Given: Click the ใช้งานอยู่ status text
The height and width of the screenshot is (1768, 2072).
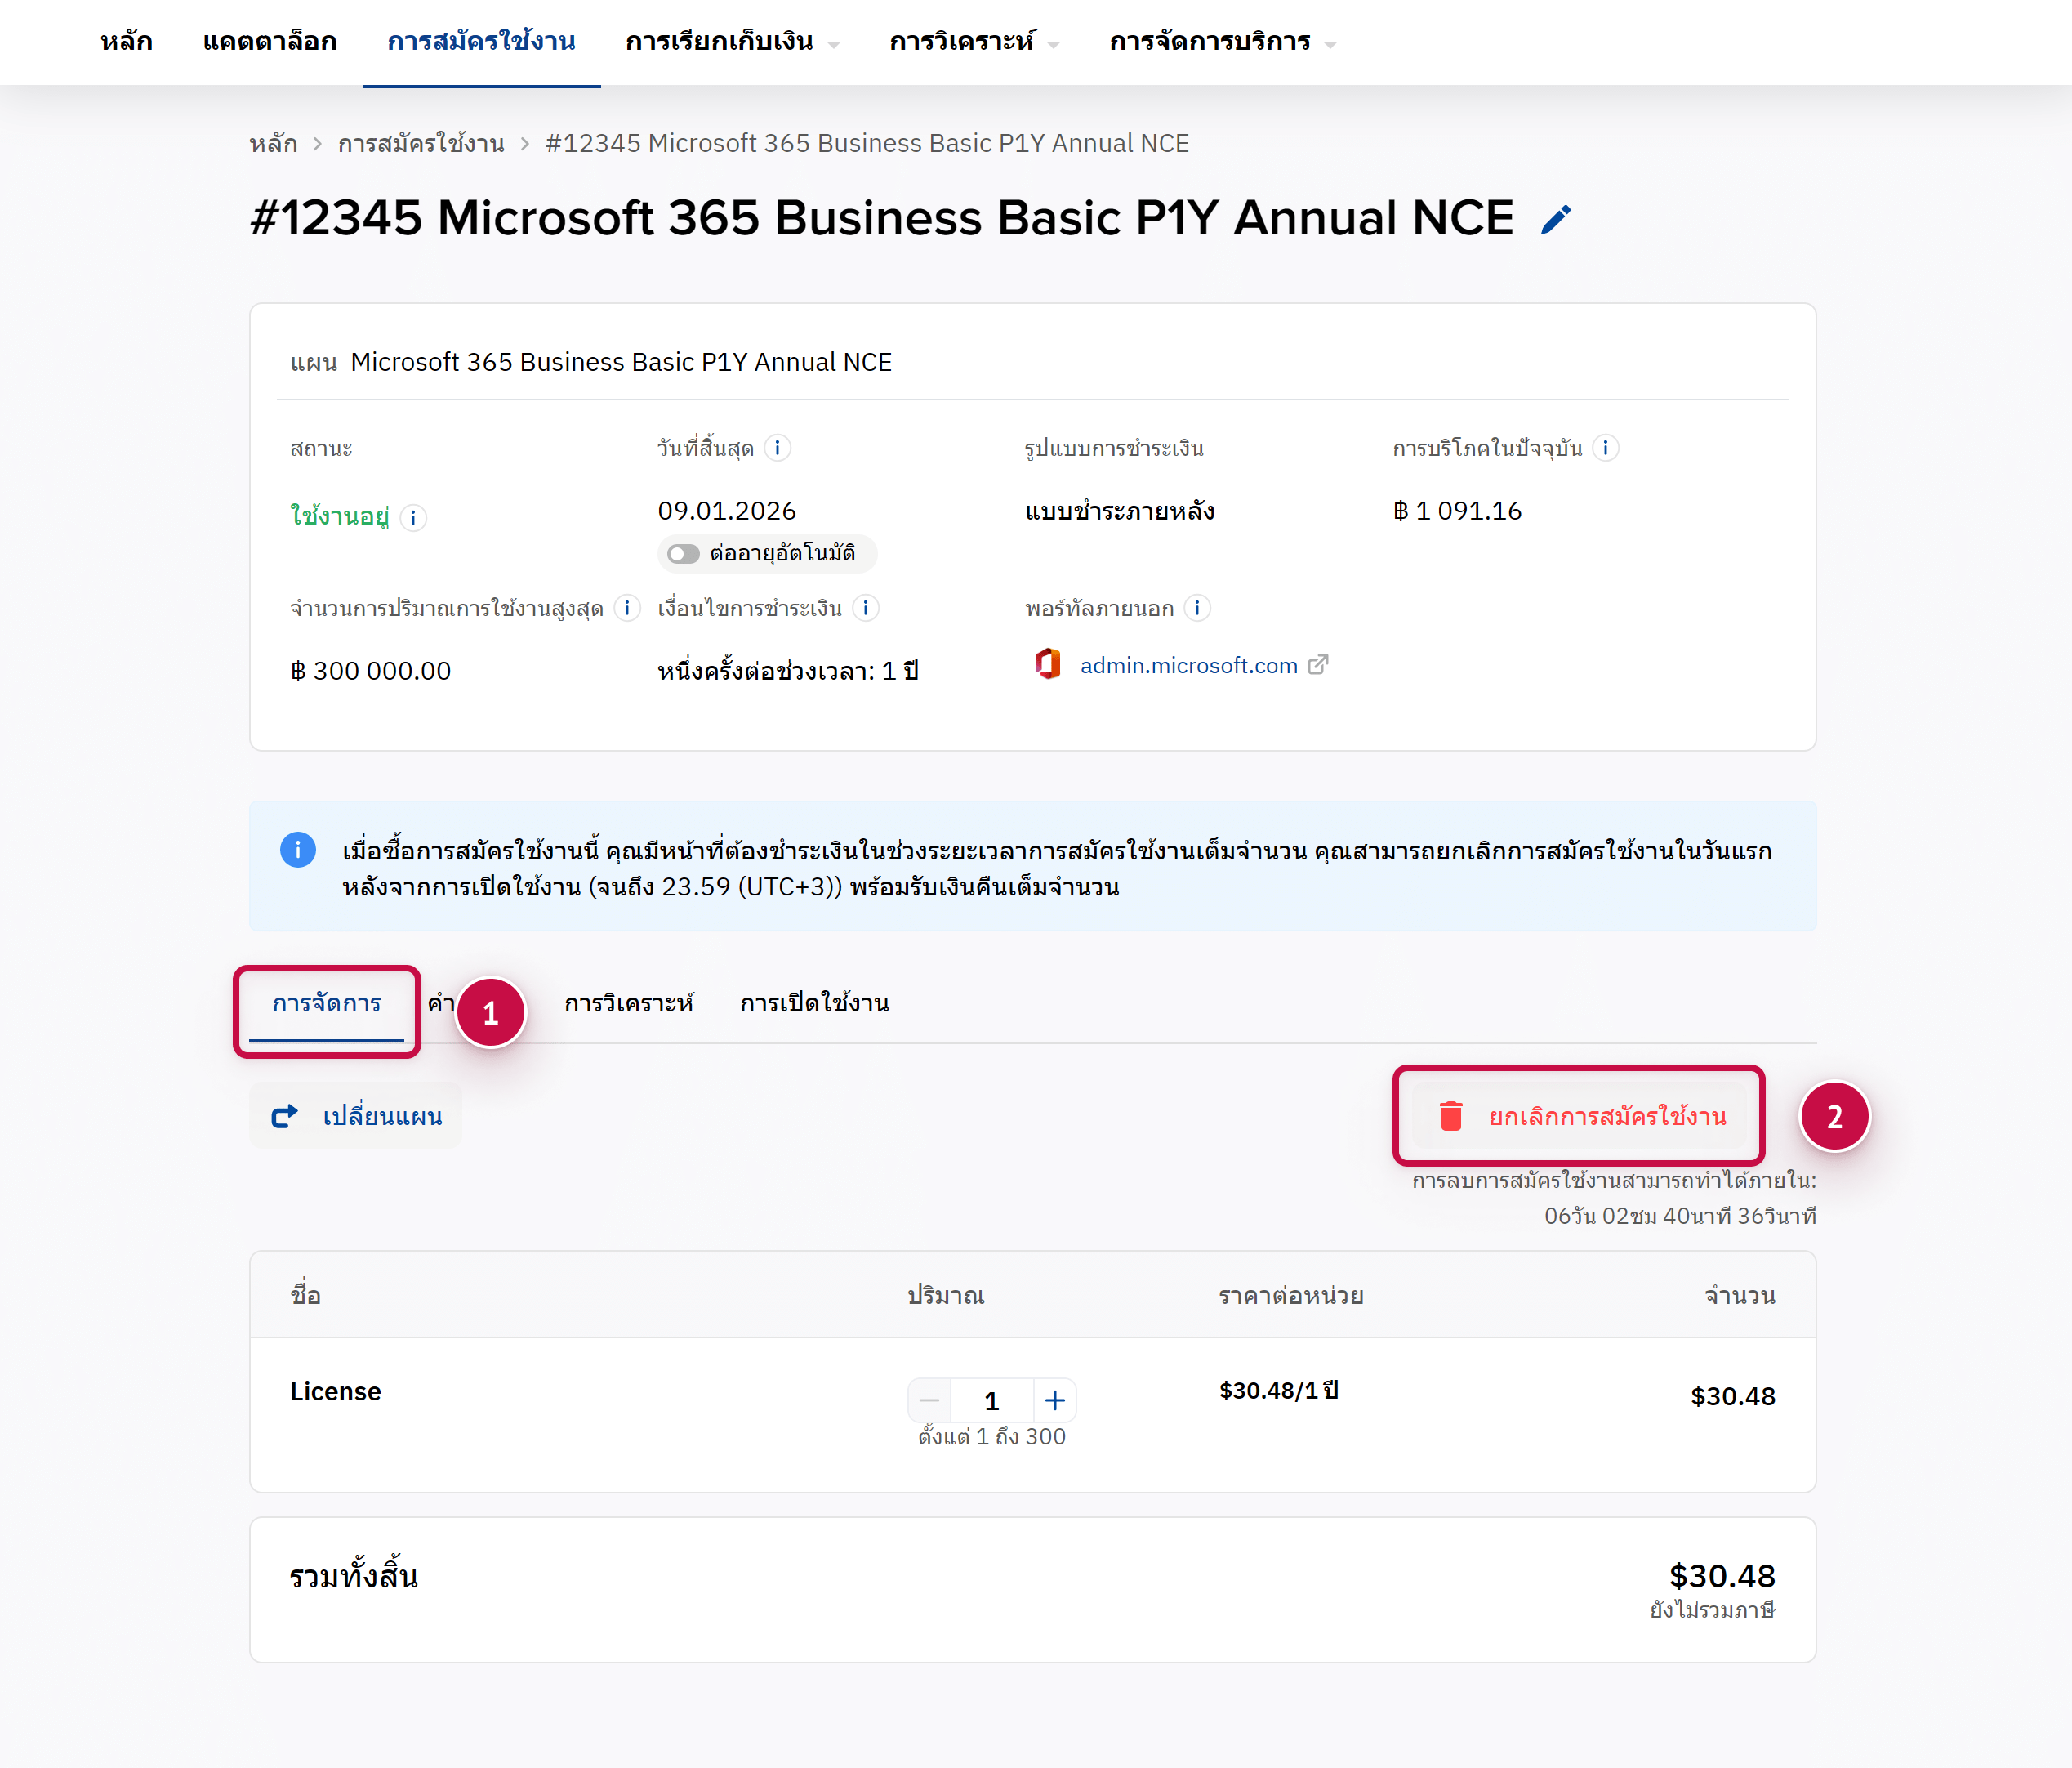Looking at the screenshot, I should pyautogui.click(x=339, y=516).
